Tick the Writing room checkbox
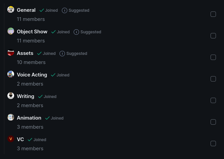Image resolution: width=224 pixels, height=159 pixels. click(213, 100)
